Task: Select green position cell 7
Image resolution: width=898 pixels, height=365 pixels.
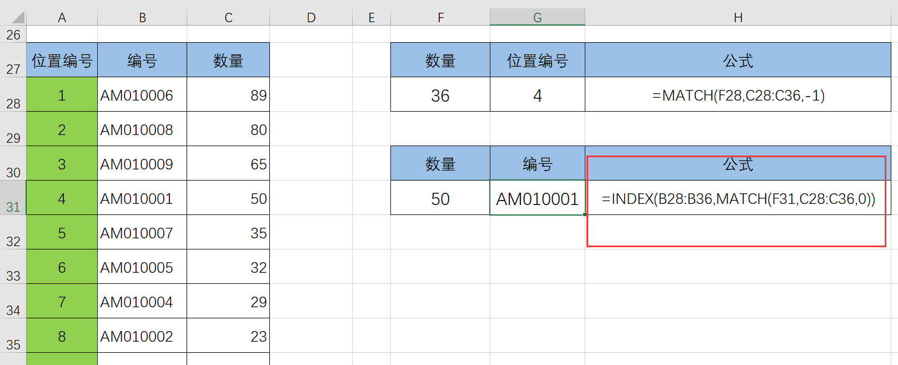Action: [62, 301]
